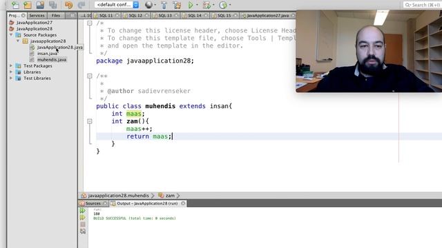Open the SQL 15 editor tab
The image size is (442, 248).
point(224,15)
